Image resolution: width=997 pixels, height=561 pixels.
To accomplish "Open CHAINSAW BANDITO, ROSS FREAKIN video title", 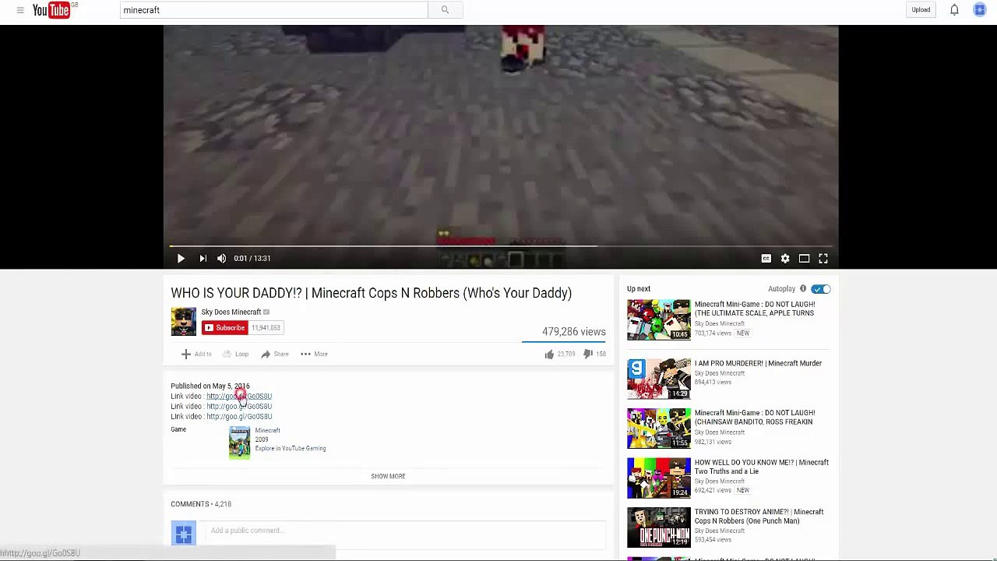I will [x=755, y=418].
